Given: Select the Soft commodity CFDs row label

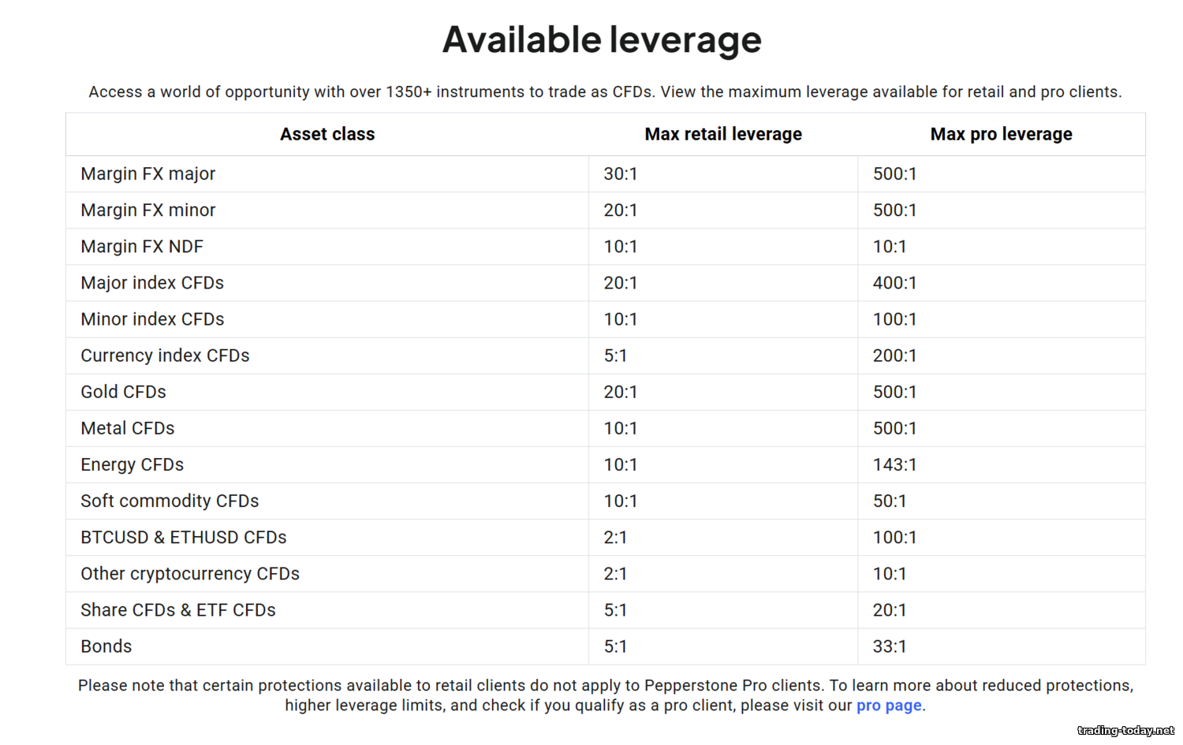Looking at the screenshot, I should coord(170,501).
